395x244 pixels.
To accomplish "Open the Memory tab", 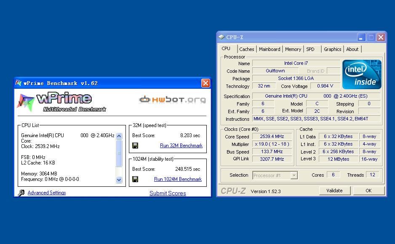I will tap(293, 49).
